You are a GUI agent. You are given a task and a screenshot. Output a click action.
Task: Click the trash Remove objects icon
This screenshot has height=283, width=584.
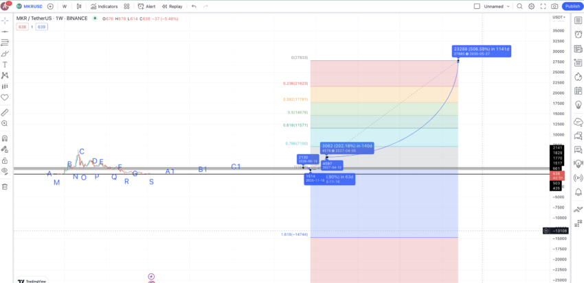point(5,186)
